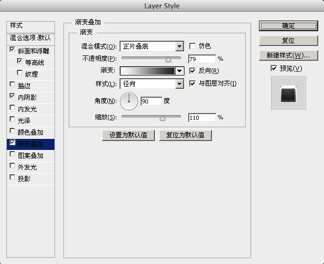This screenshot has width=324, height=264.
Task: Select the 颜色叠加 row label
Action: [x=30, y=133]
